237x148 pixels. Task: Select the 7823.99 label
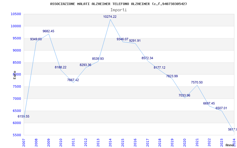point(172,76)
